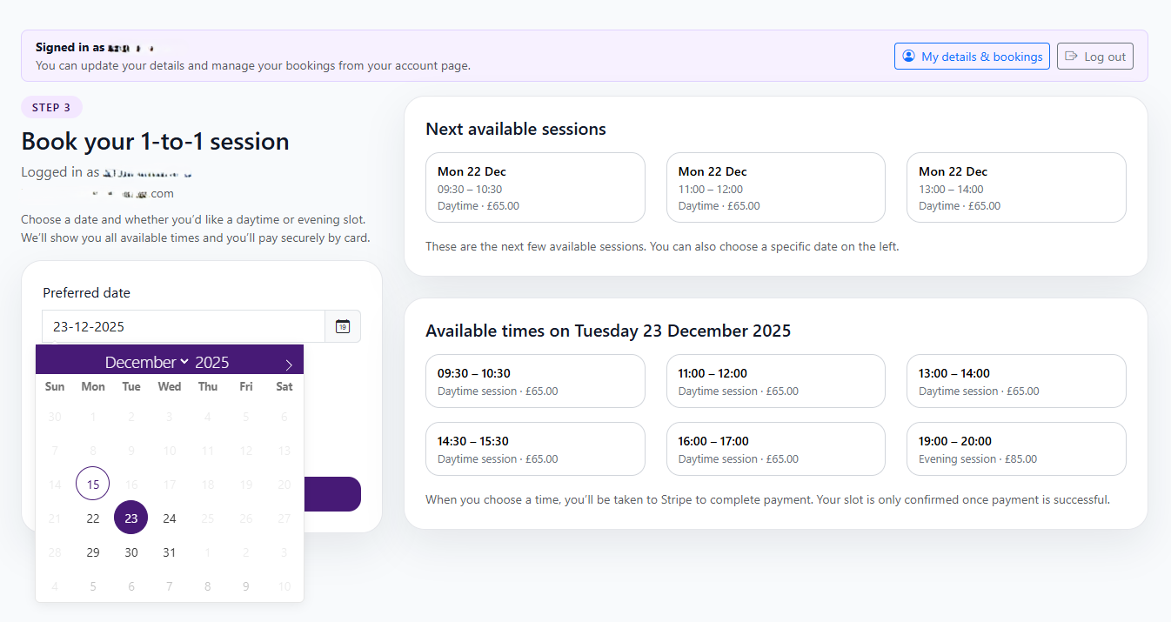Open the December month dropdown
This screenshot has height=622, width=1171.
[x=146, y=360]
